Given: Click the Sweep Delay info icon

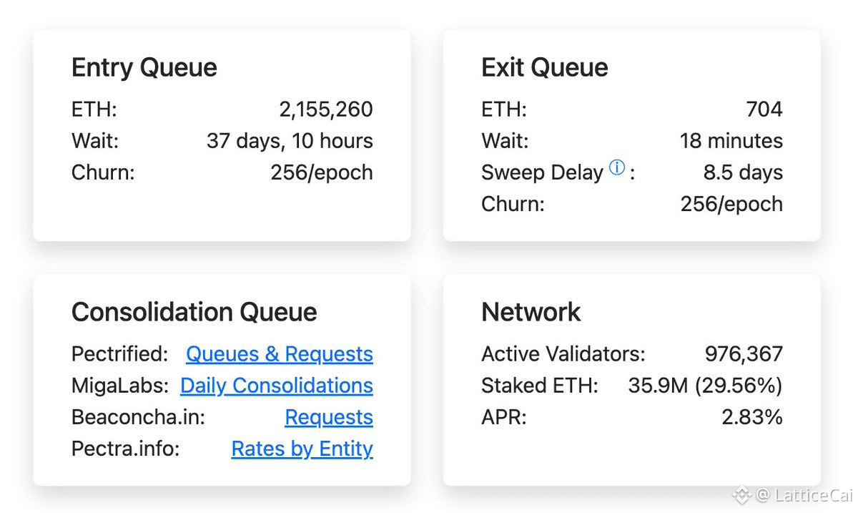Looking at the screenshot, I should tap(616, 168).
